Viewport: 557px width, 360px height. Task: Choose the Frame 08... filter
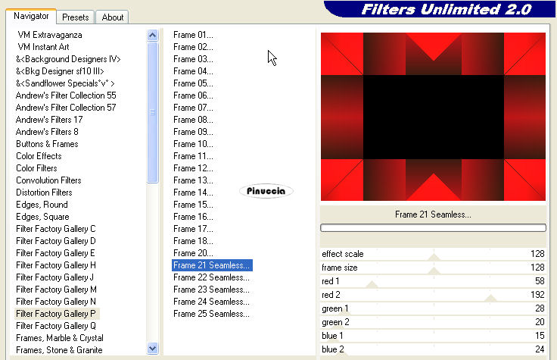193,120
